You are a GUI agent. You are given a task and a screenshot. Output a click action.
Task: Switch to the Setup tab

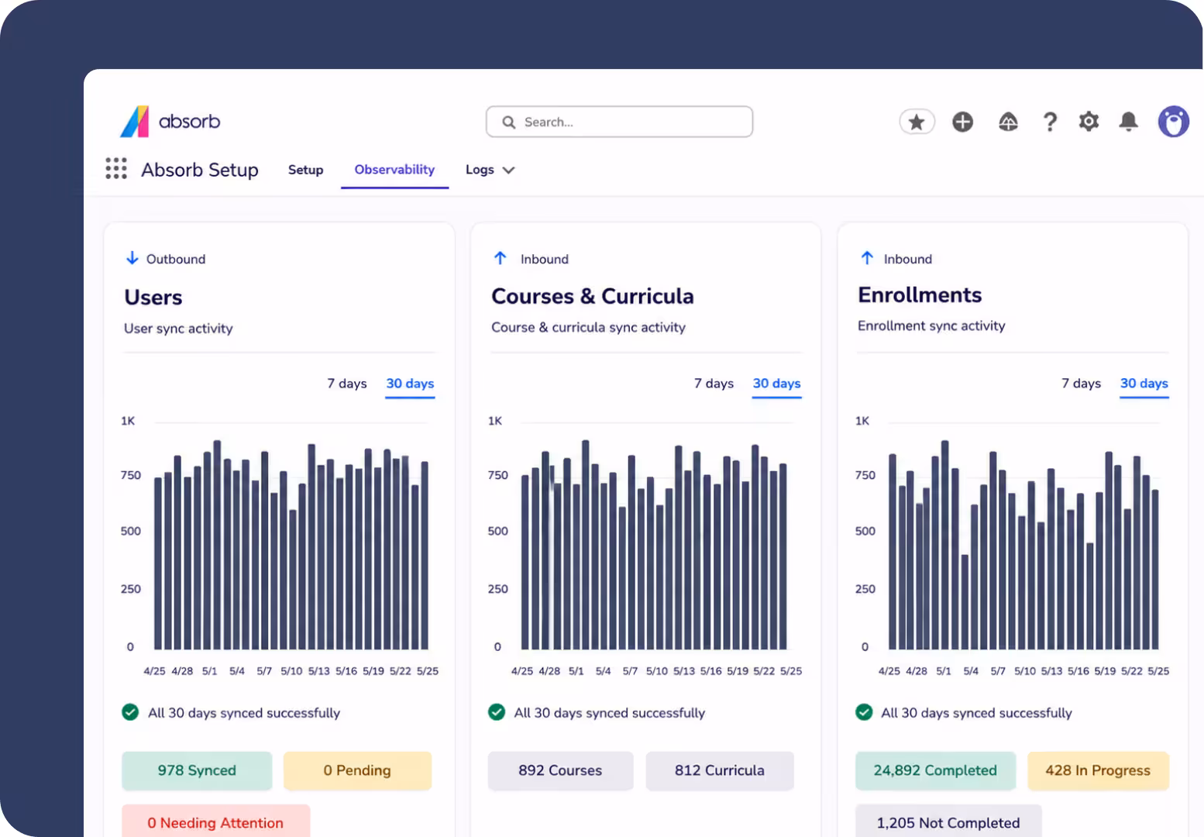pos(306,170)
